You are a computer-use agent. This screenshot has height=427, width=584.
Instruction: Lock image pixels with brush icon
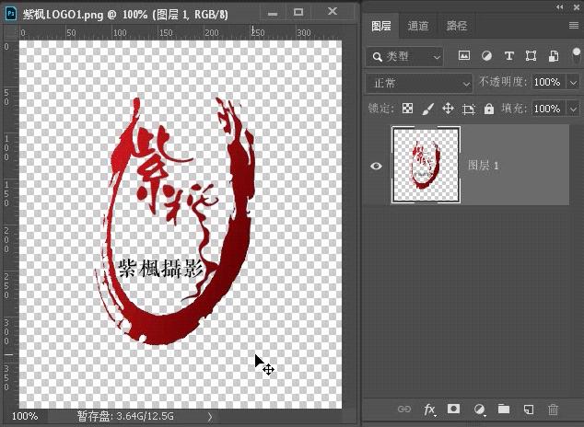428,109
